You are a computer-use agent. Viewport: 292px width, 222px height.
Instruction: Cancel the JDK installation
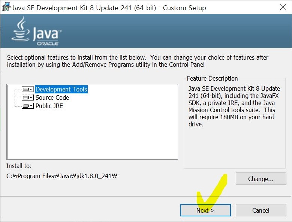261,210
